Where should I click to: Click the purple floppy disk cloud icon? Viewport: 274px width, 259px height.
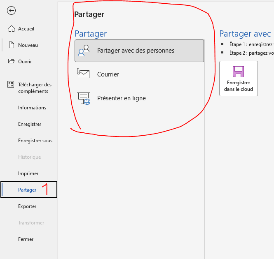(x=238, y=72)
